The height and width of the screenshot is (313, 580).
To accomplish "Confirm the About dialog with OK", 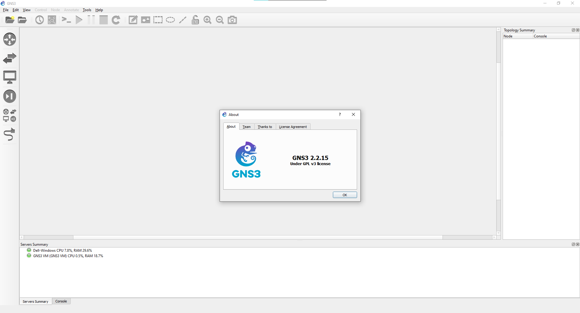I will (x=345, y=195).
